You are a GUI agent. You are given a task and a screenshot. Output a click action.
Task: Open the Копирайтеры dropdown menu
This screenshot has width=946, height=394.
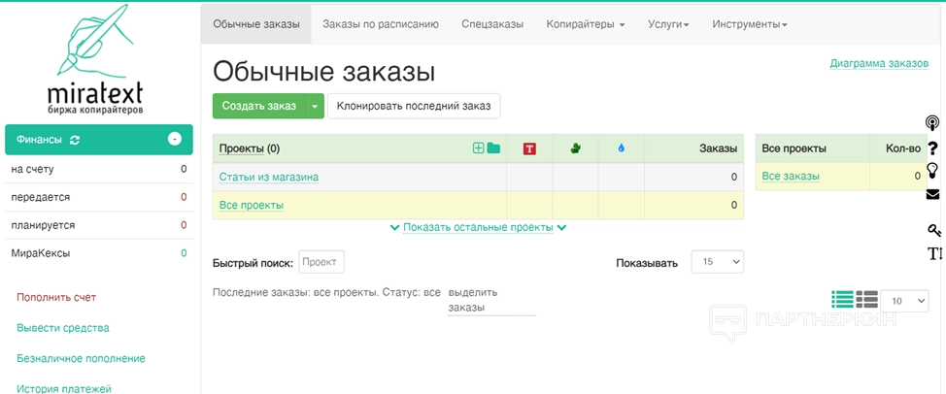[585, 24]
